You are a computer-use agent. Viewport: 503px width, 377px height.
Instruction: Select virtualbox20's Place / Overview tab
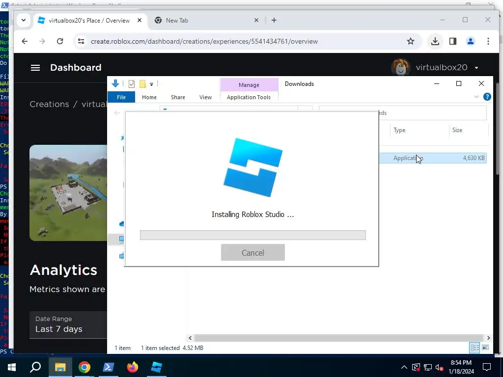click(89, 21)
